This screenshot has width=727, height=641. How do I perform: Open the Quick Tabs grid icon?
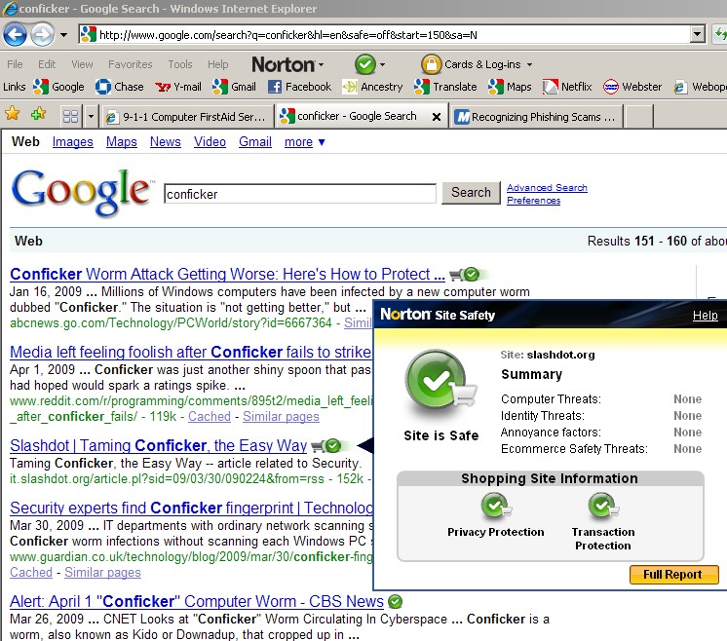(70, 116)
